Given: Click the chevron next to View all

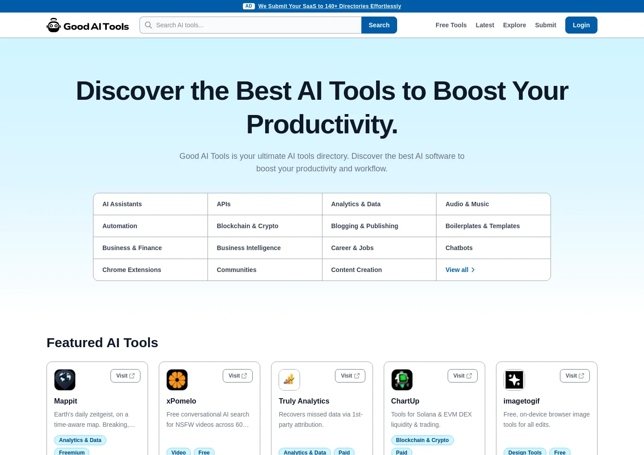Looking at the screenshot, I should [473, 270].
